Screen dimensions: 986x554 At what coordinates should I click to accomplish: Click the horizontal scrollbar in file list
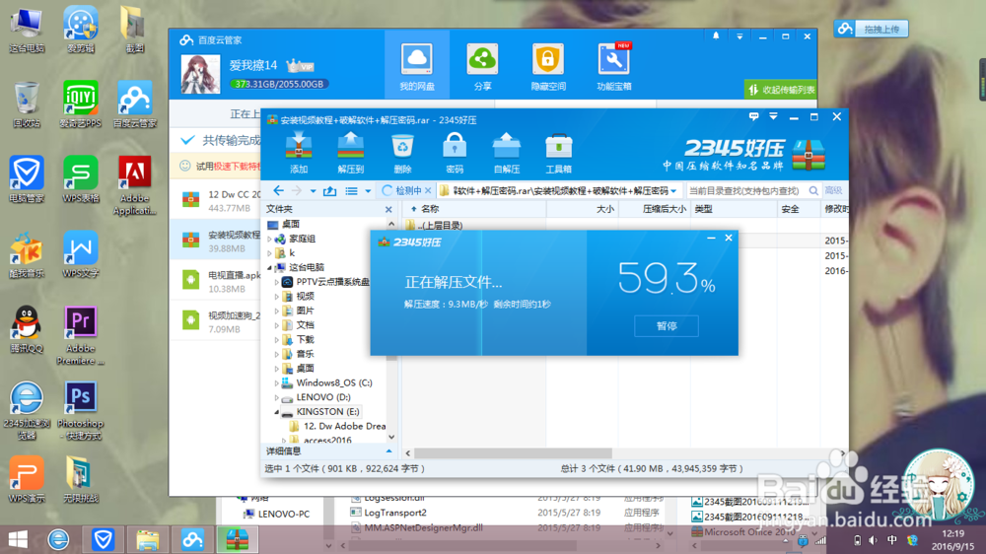pyautogui.click(x=513, y=452)
